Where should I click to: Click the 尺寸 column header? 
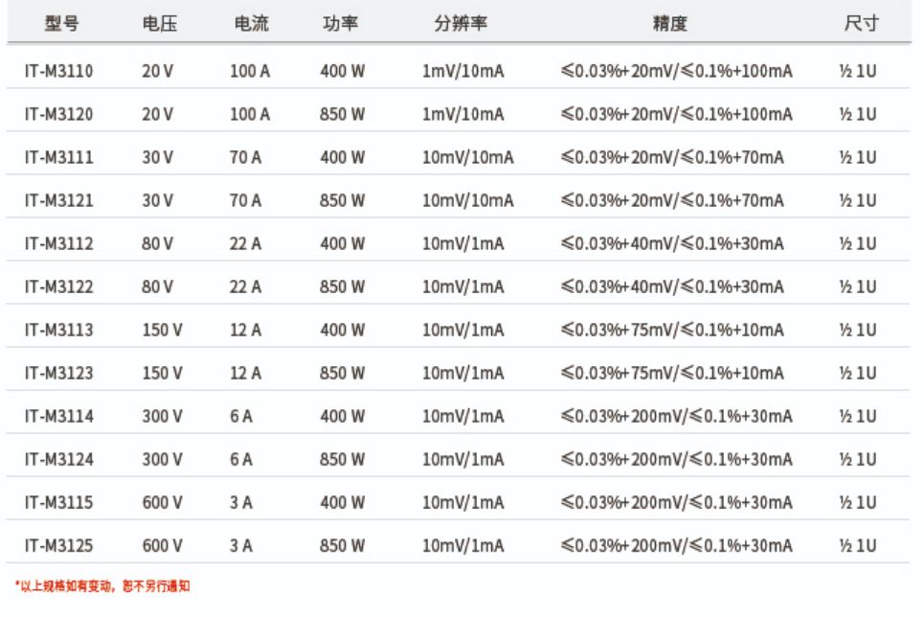(861, 24)
